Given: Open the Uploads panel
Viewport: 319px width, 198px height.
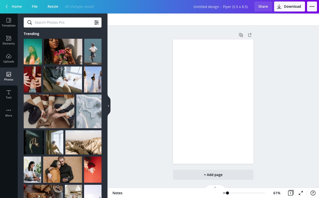Looking at the screenshot, I should pos(9,58).
